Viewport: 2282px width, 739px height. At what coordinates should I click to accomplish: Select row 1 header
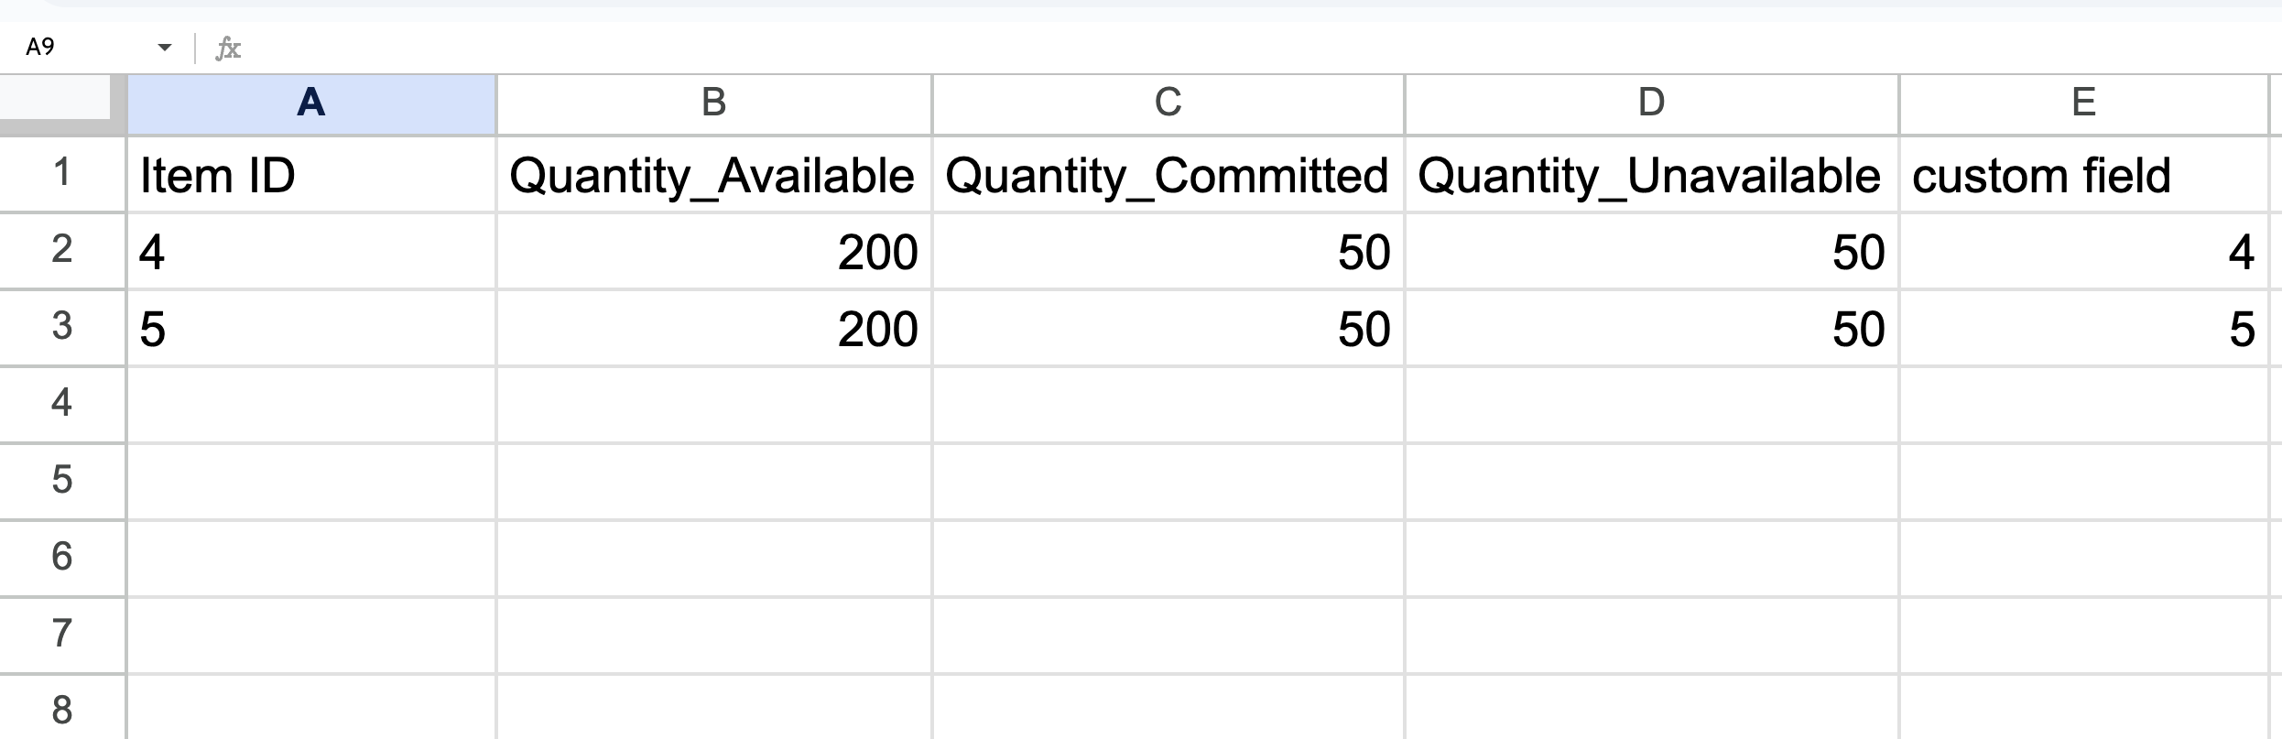point(61,174)
